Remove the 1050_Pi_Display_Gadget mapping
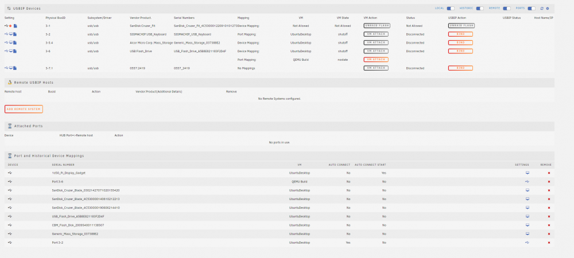 coord(549,173)
